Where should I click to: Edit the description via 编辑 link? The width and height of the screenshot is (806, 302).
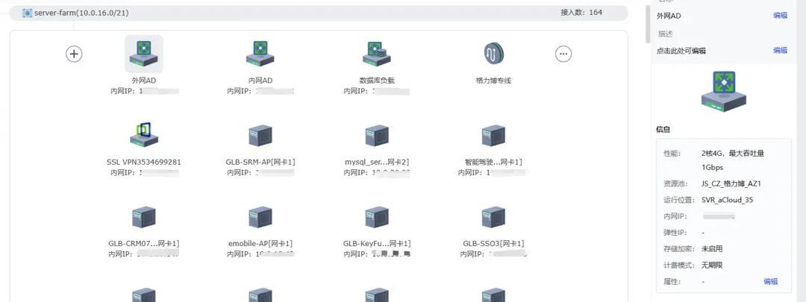click(x=780, y=51)
